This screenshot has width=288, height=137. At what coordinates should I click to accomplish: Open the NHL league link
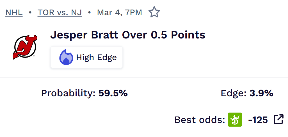pos(14,13)
